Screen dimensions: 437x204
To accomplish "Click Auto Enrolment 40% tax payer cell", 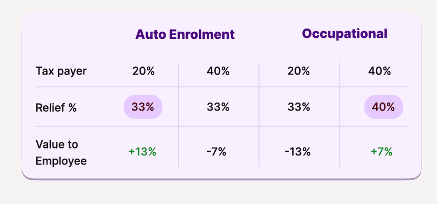I will [218, 71].
